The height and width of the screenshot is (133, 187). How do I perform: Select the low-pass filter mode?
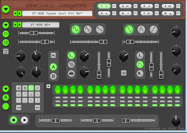click(x=129, y=29)
